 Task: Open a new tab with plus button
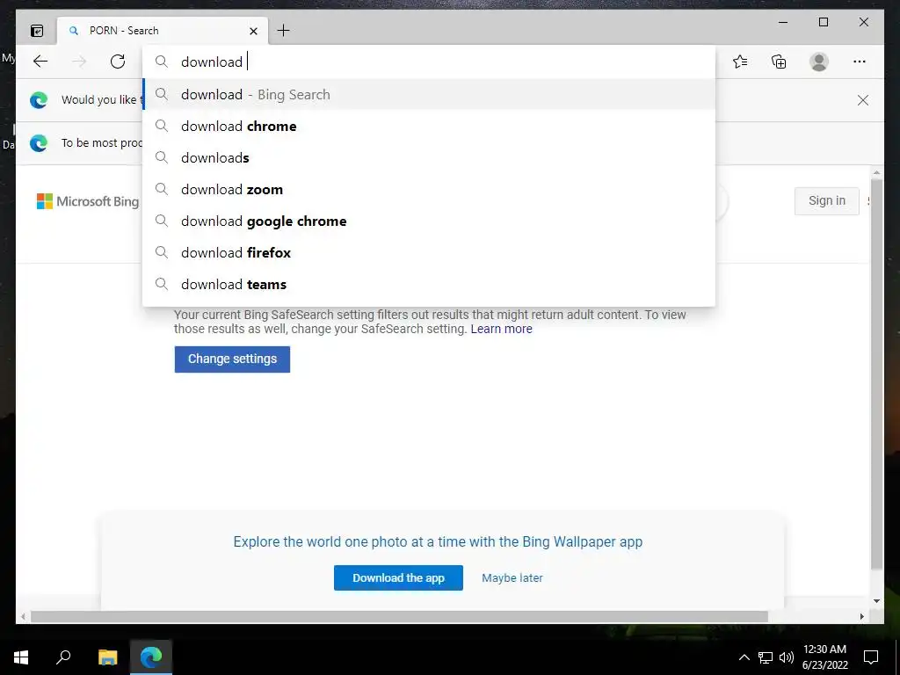284,31
